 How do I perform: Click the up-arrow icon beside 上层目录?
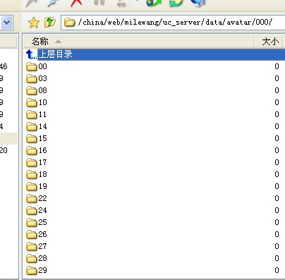click(31, 54)
